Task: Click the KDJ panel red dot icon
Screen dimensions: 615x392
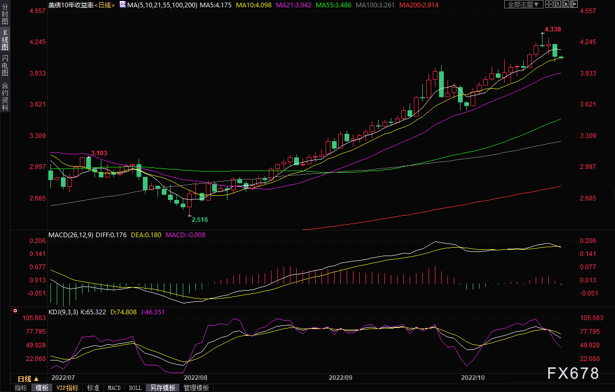Action: pos(15,311)
